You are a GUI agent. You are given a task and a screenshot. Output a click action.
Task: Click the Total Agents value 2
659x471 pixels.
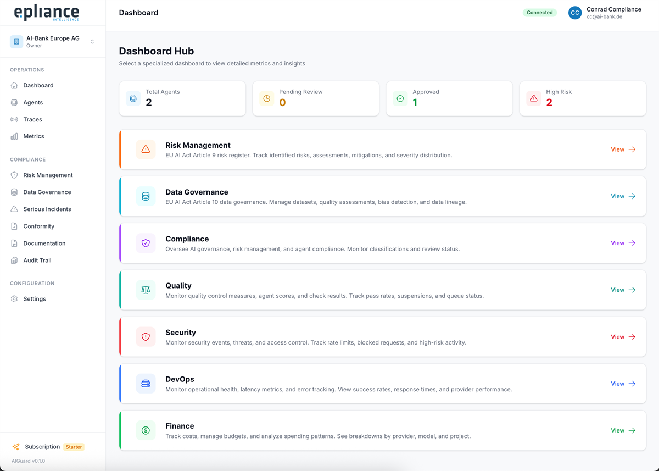(x=149, y=103)
